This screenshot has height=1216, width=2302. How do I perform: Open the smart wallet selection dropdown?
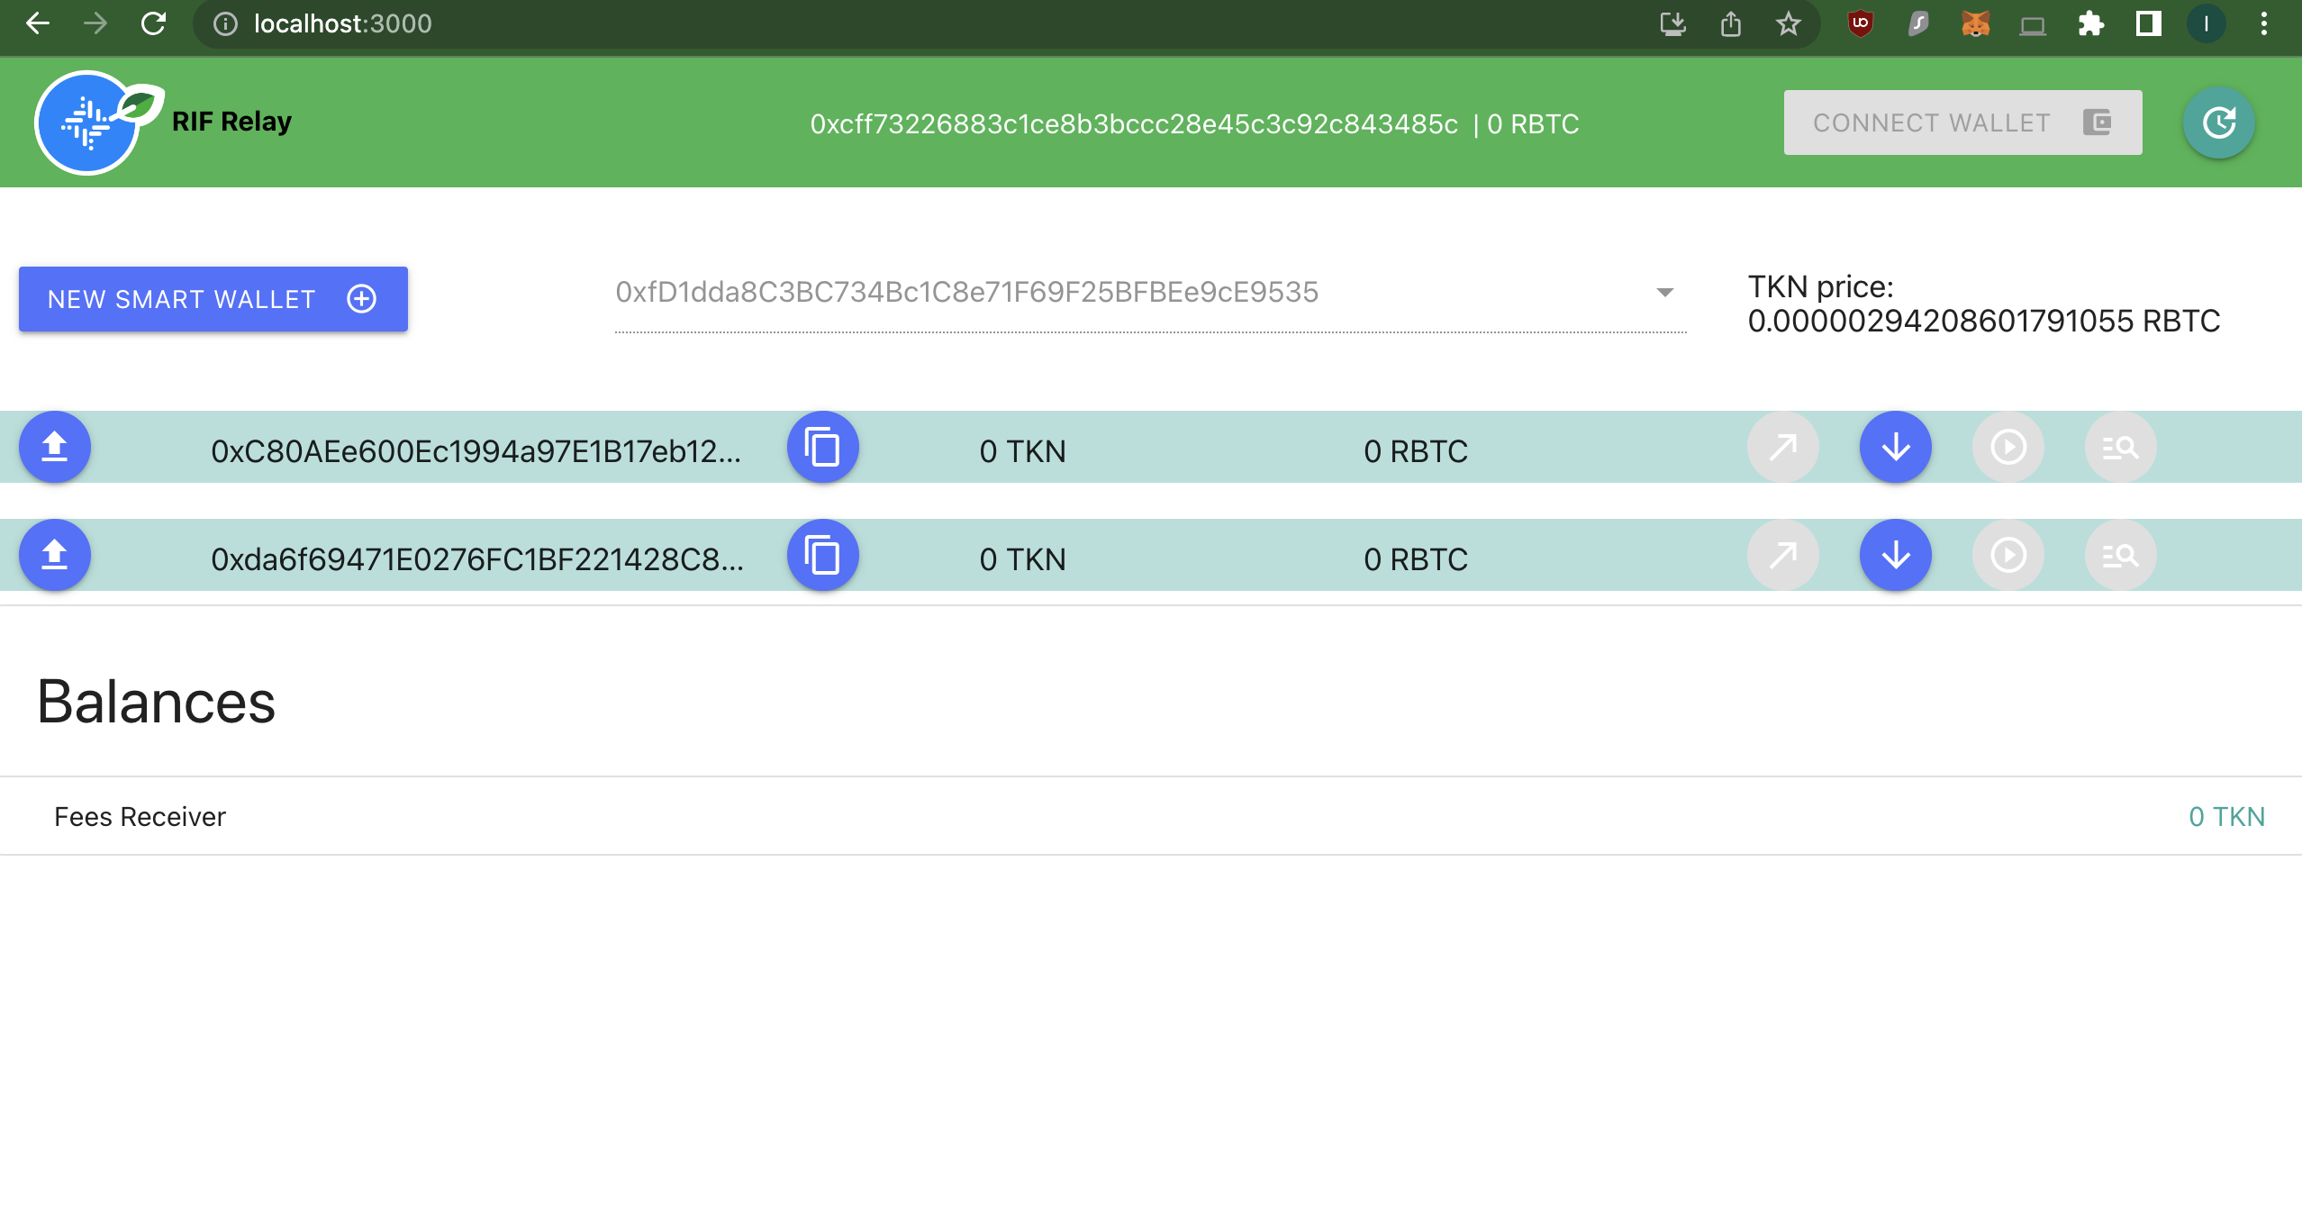pyautogui.click(x=1144, y=292)
